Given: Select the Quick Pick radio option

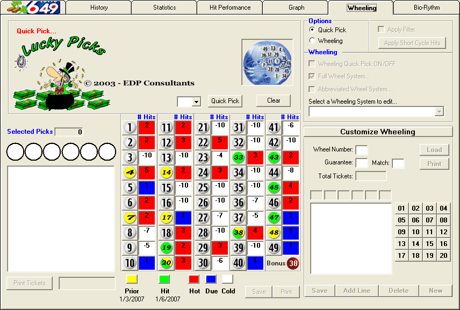Looking at the screenshot, I should click(x=313, y=30).
